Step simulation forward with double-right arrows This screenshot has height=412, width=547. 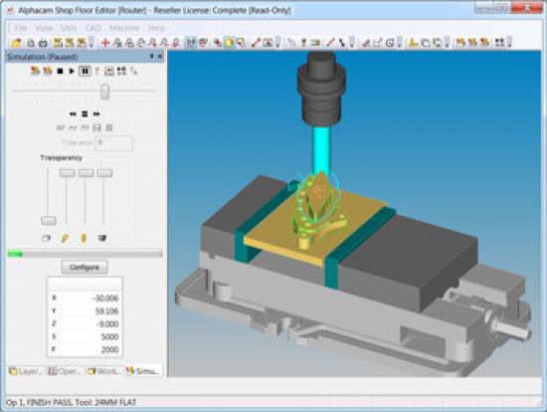click(x=96, y=114)
